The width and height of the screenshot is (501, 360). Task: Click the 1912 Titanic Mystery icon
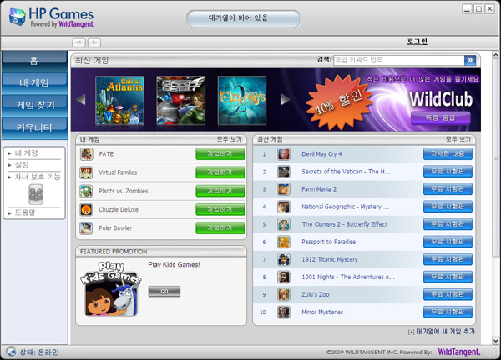coord(283,259)
